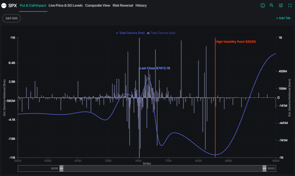This screenshot has width=295, height=176.
Task: Click the Last Close $7413.18 label
Action: (x=155, y=68)
